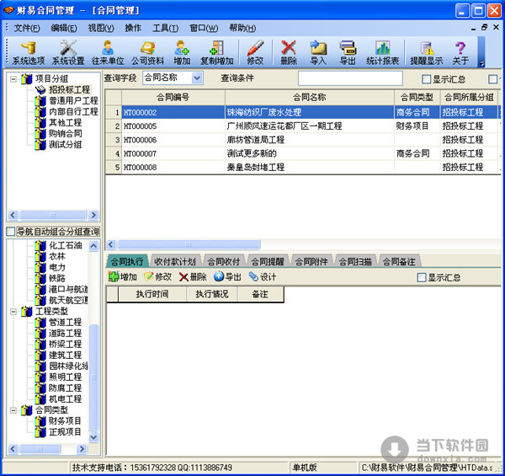Click the left tree horizontal scrollbar

[x=52, y=215]
